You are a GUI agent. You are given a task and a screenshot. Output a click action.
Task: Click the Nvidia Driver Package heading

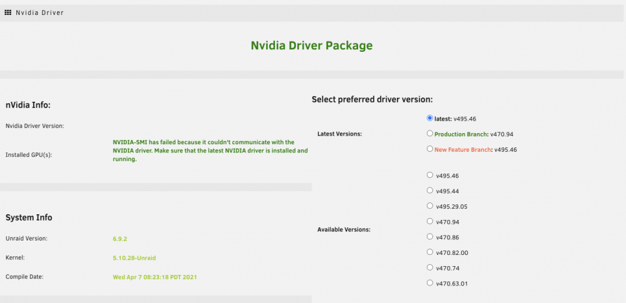click(x=311, y=46)
